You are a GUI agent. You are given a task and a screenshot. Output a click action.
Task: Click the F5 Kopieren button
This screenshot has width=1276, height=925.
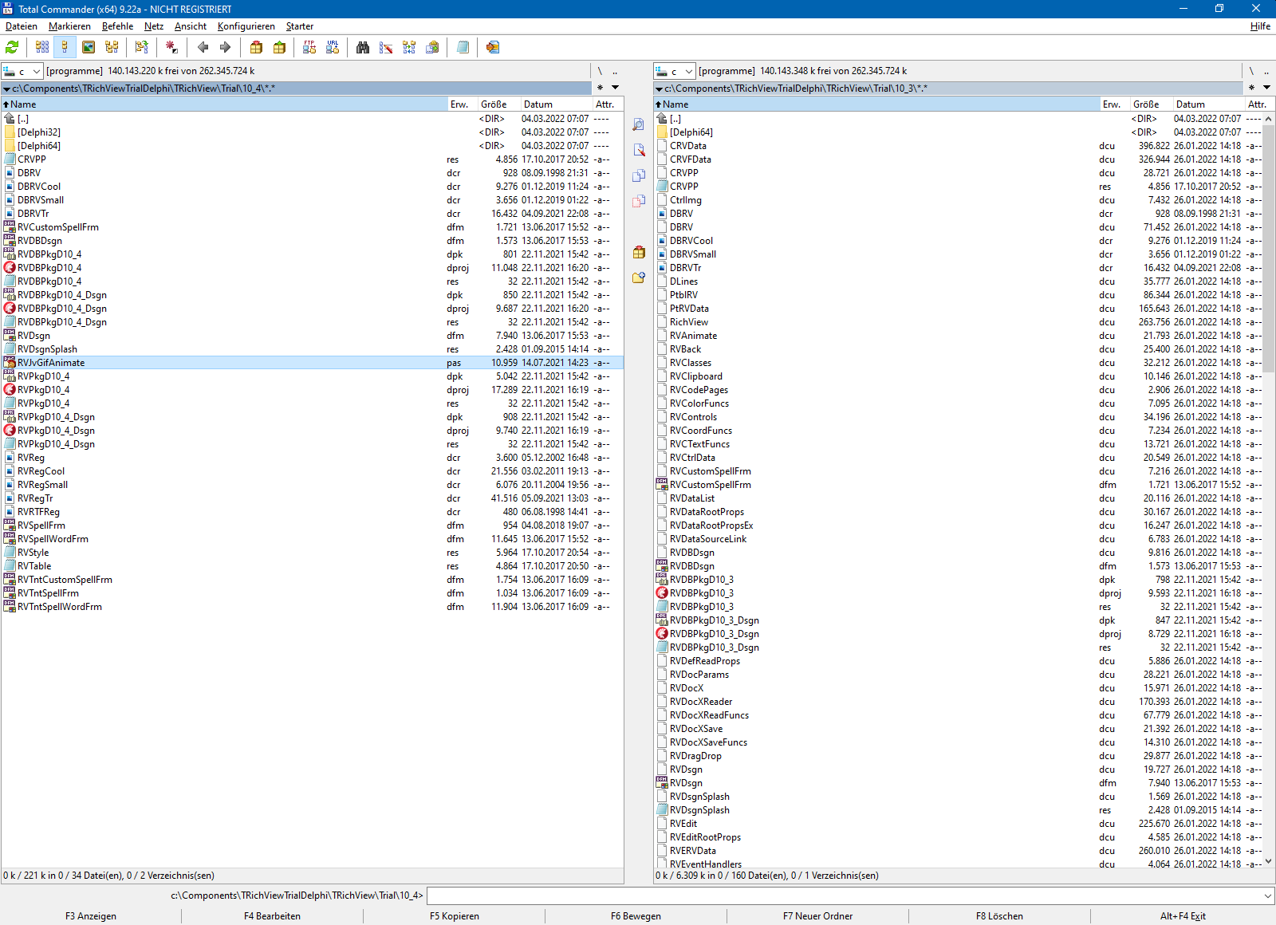click(455, 916)
